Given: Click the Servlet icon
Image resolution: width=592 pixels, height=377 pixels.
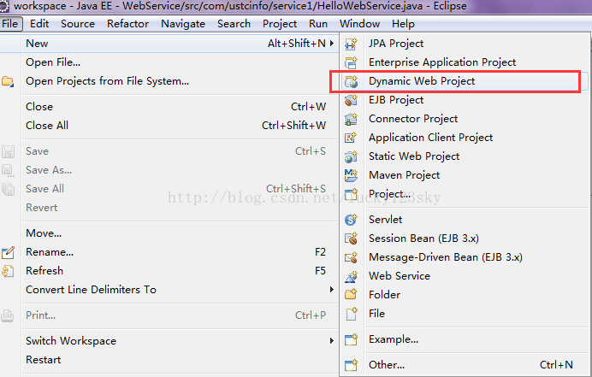Looking at the screenshot, I should (x=351, y=220).
